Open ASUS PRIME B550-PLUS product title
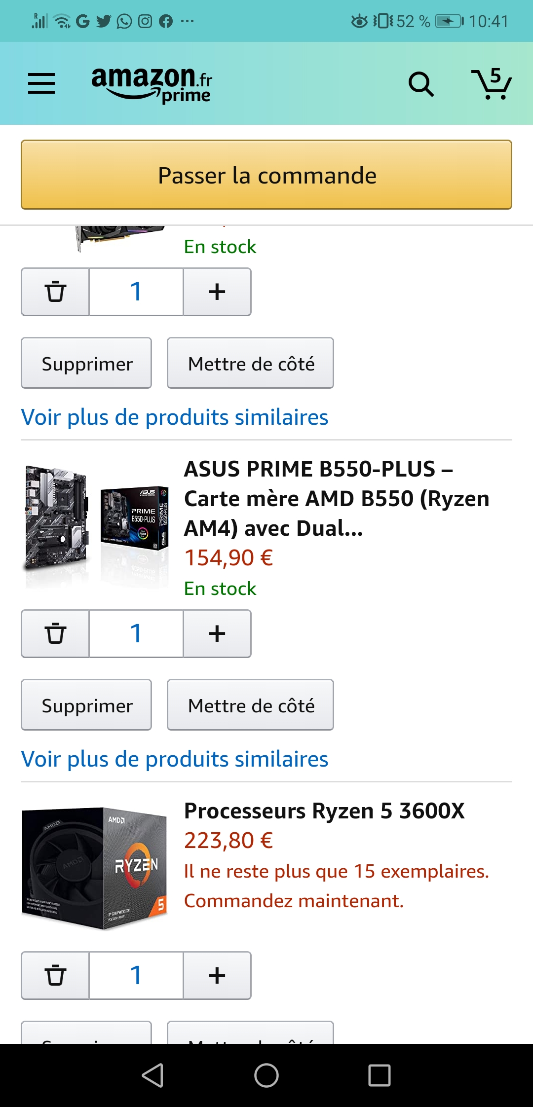This screenshot has height=1107, width=533. pos(336,498)
